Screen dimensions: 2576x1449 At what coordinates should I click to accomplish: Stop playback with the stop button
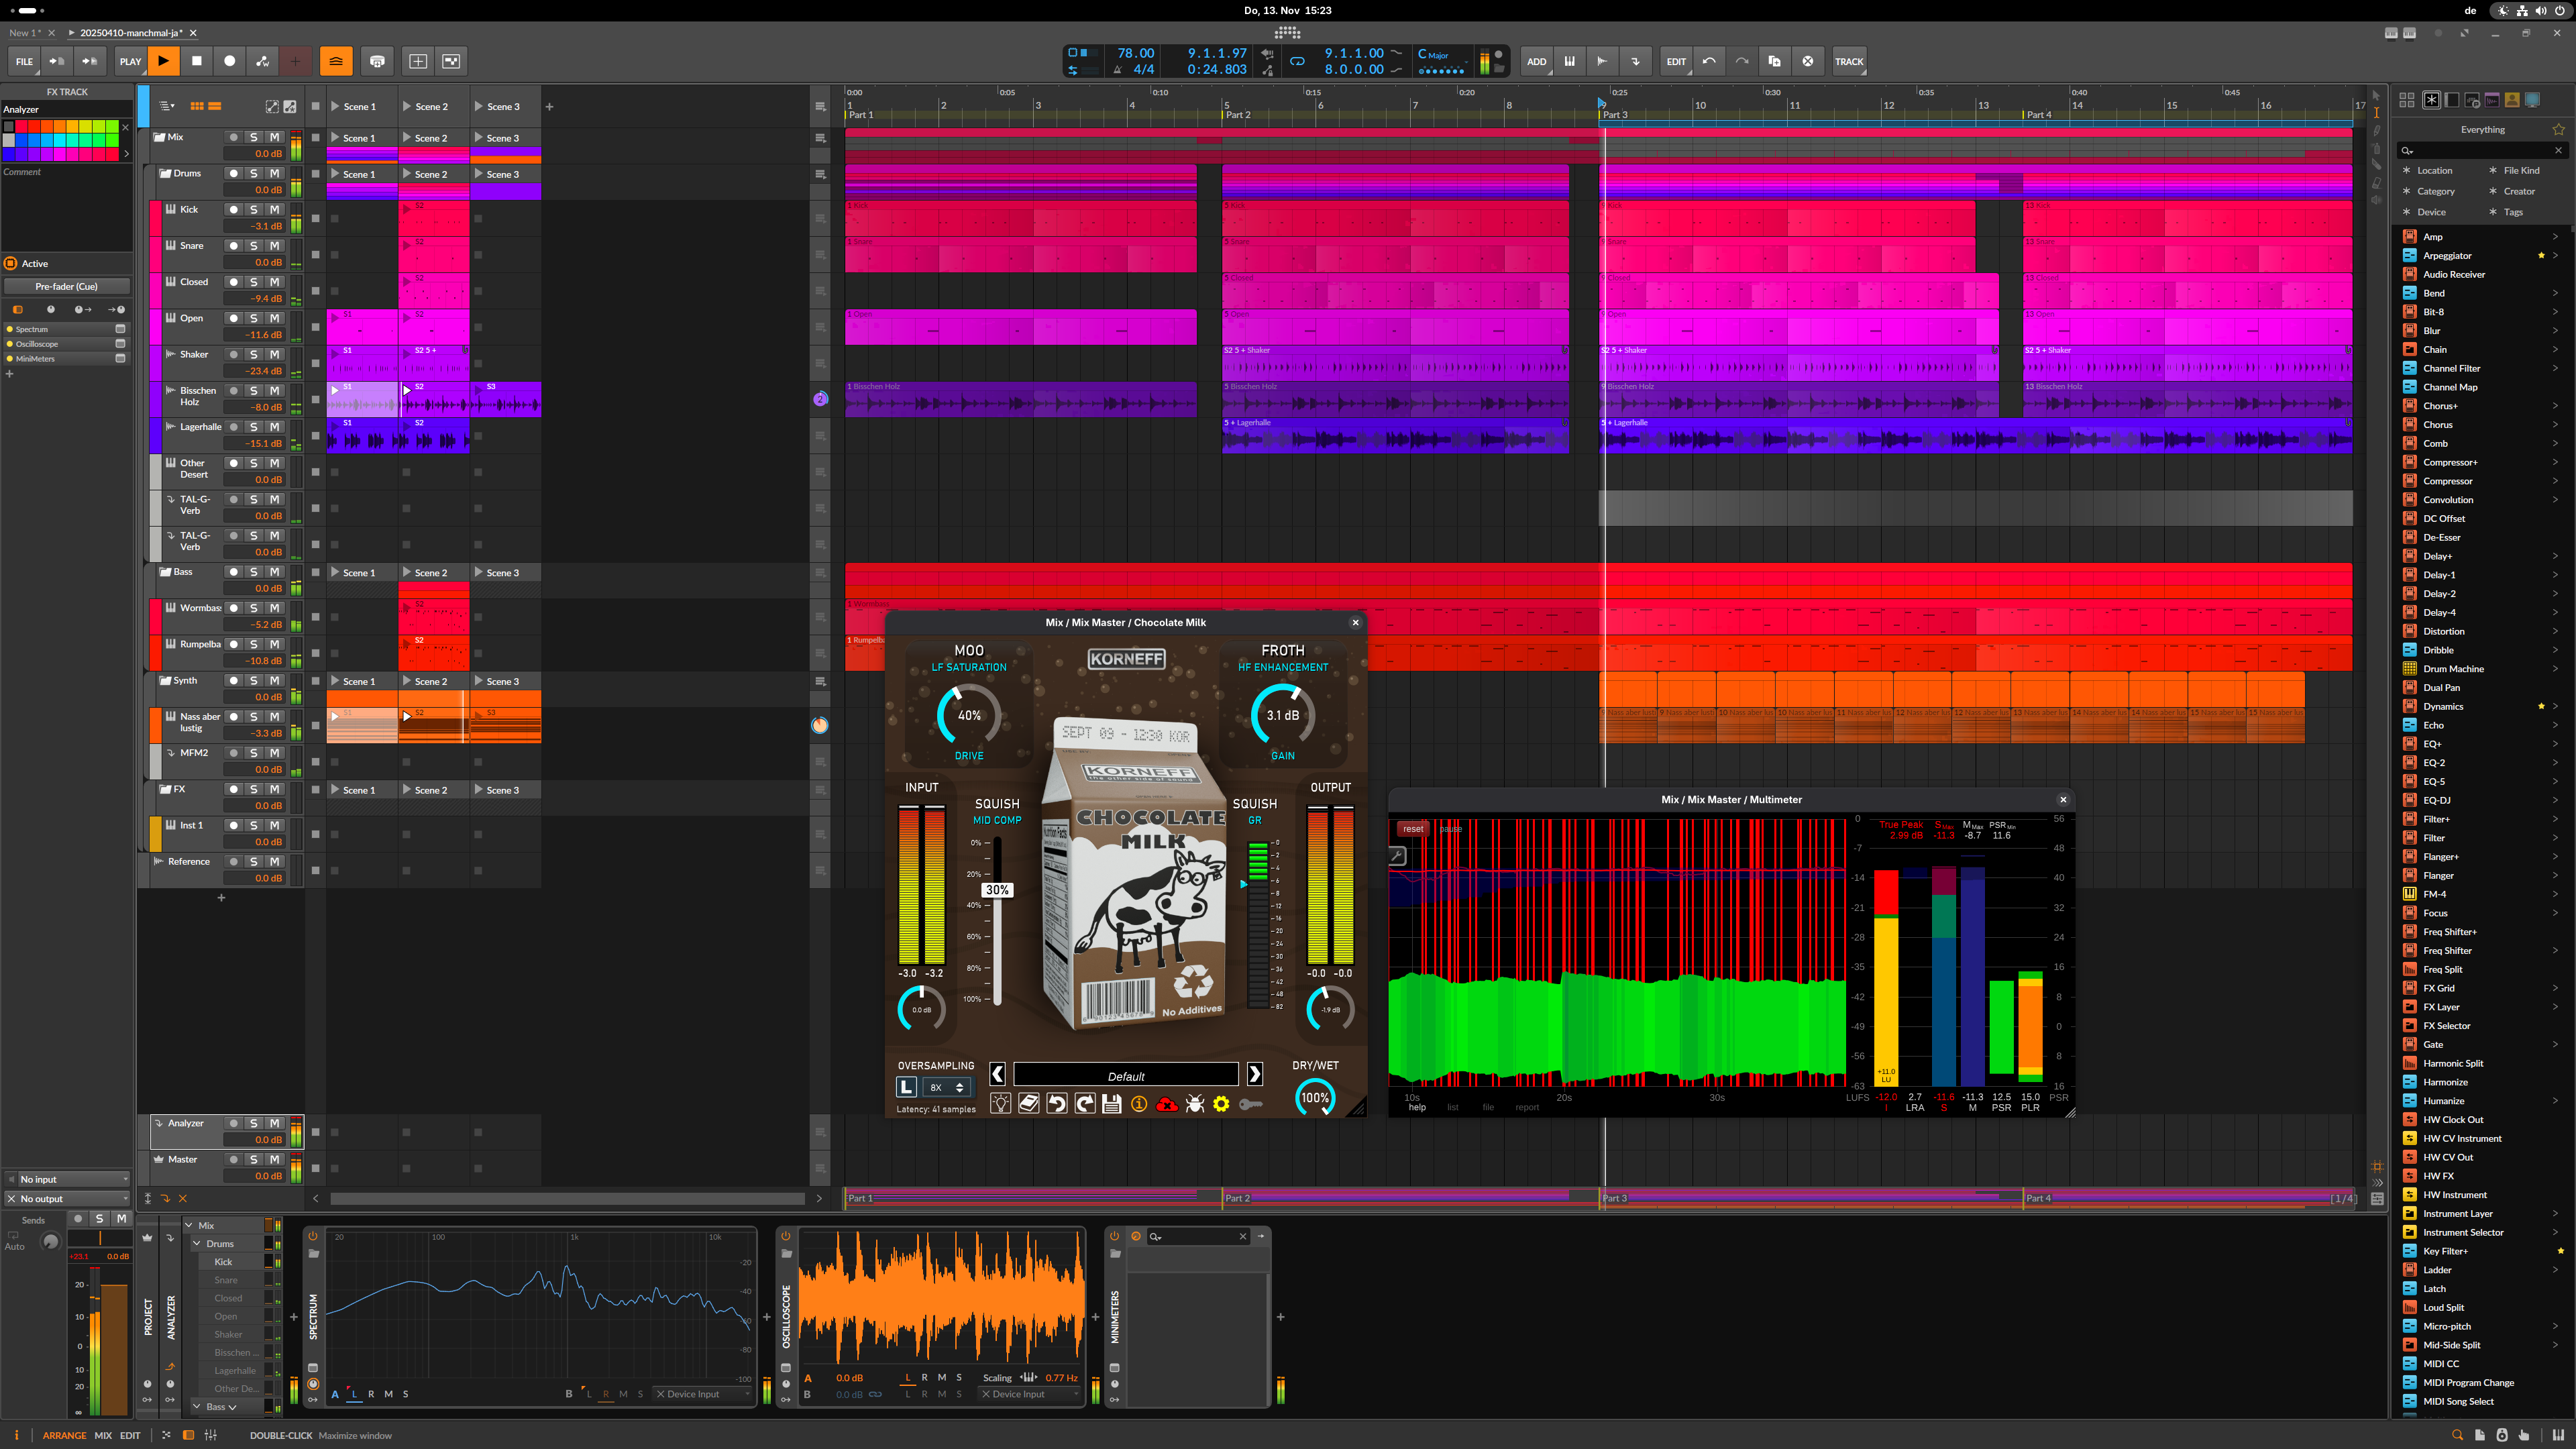[x=196, y=61]
